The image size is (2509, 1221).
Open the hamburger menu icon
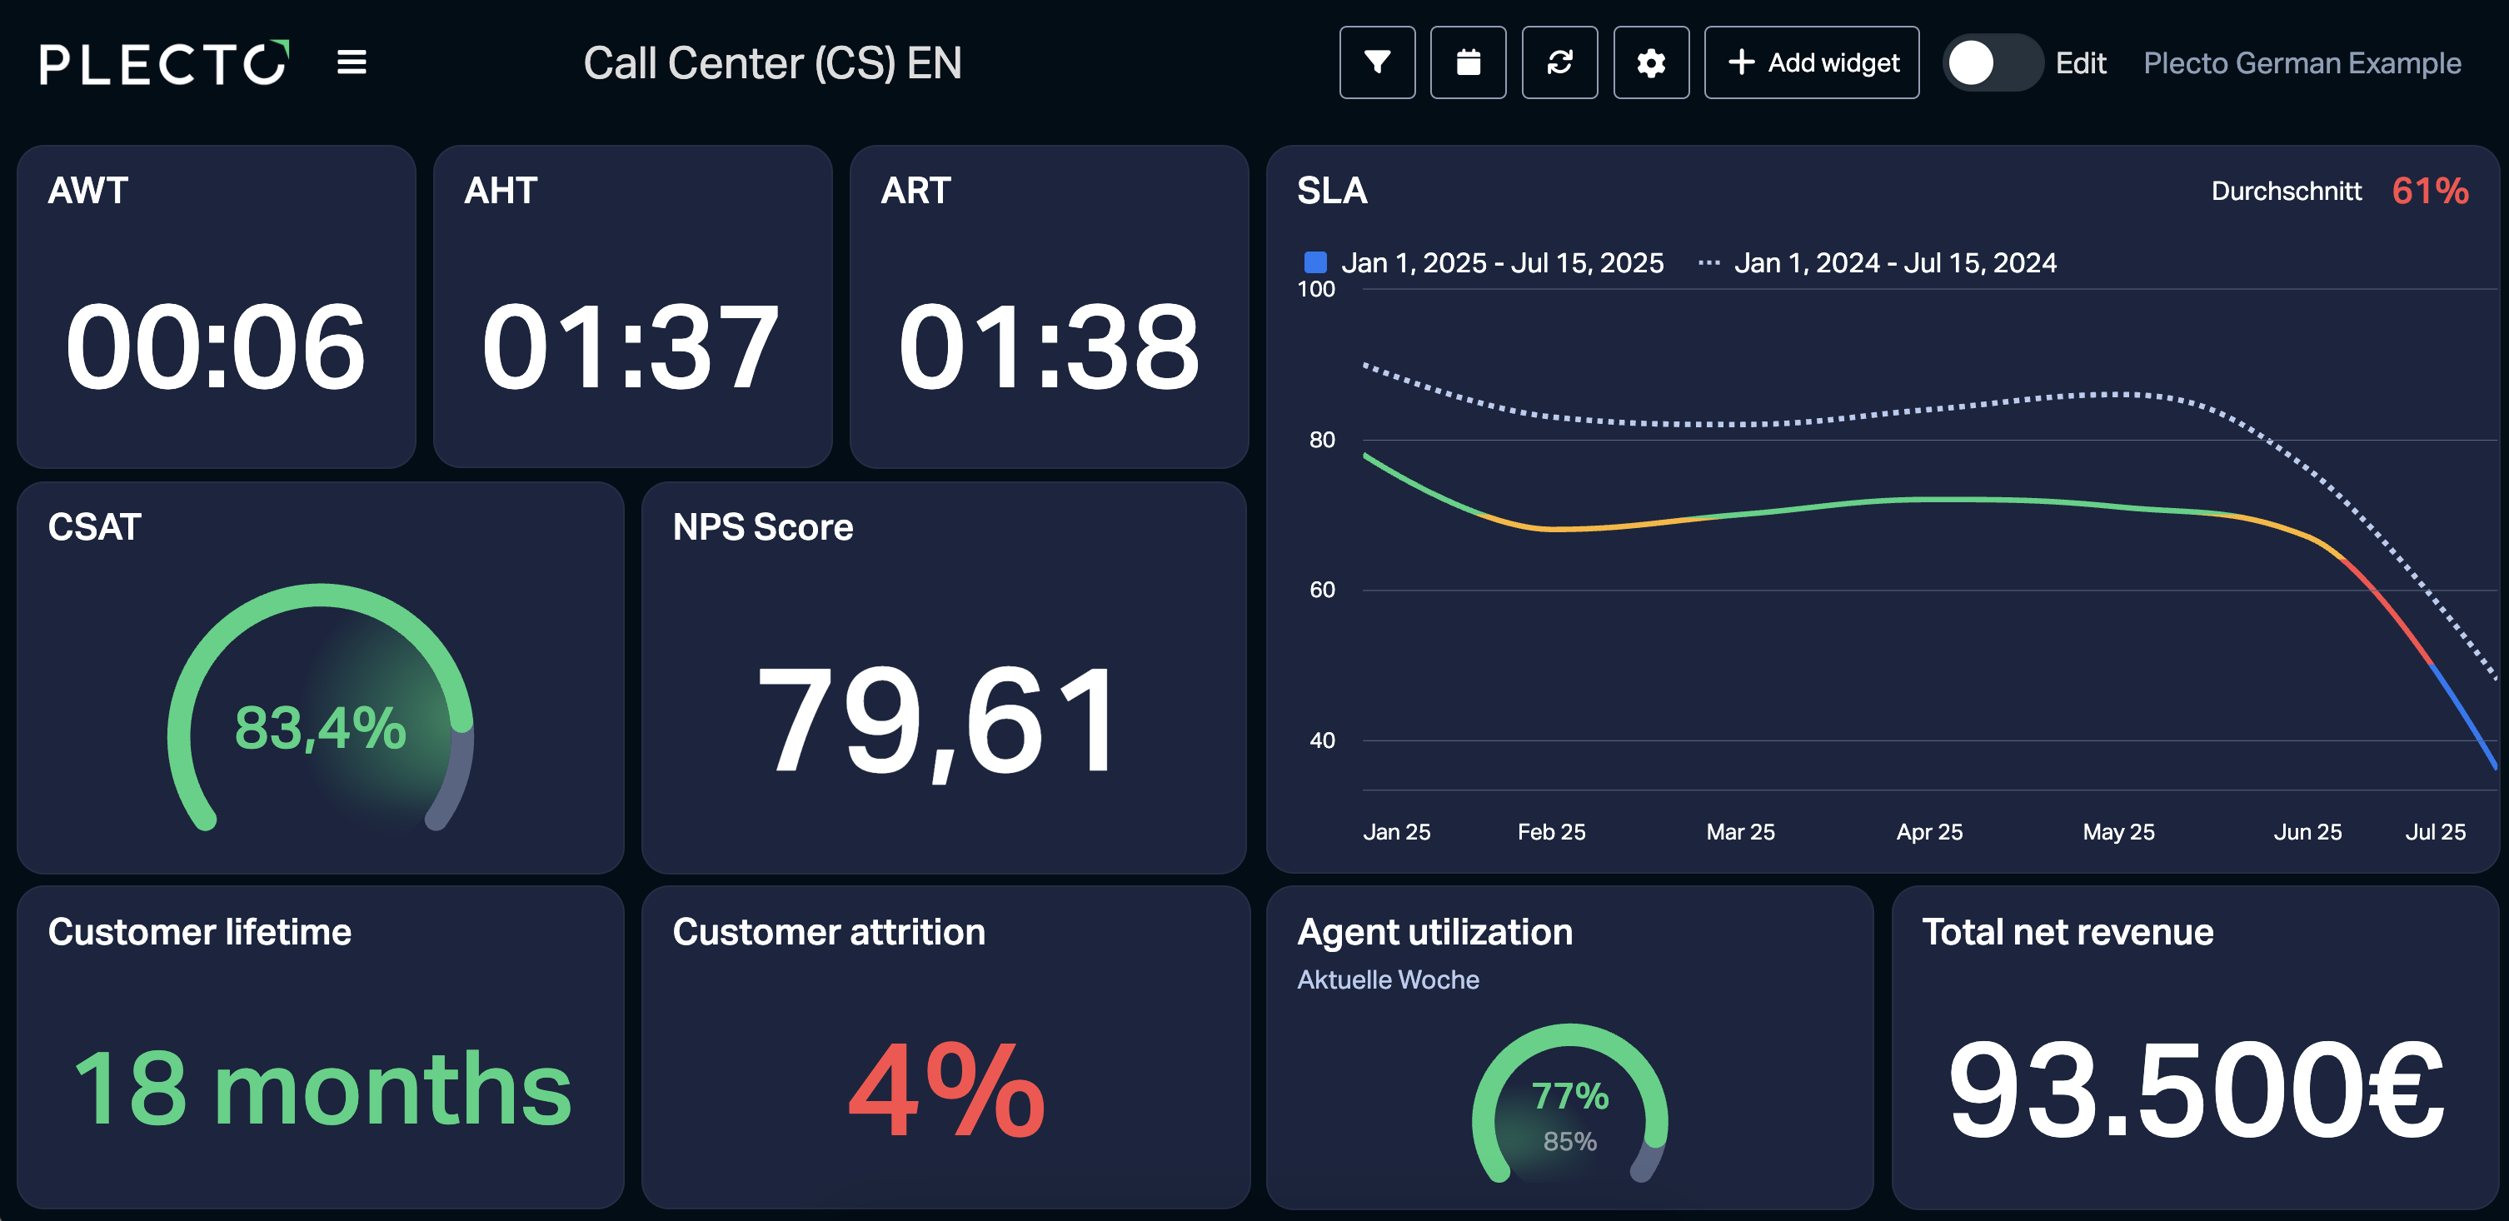coord(352,62)
